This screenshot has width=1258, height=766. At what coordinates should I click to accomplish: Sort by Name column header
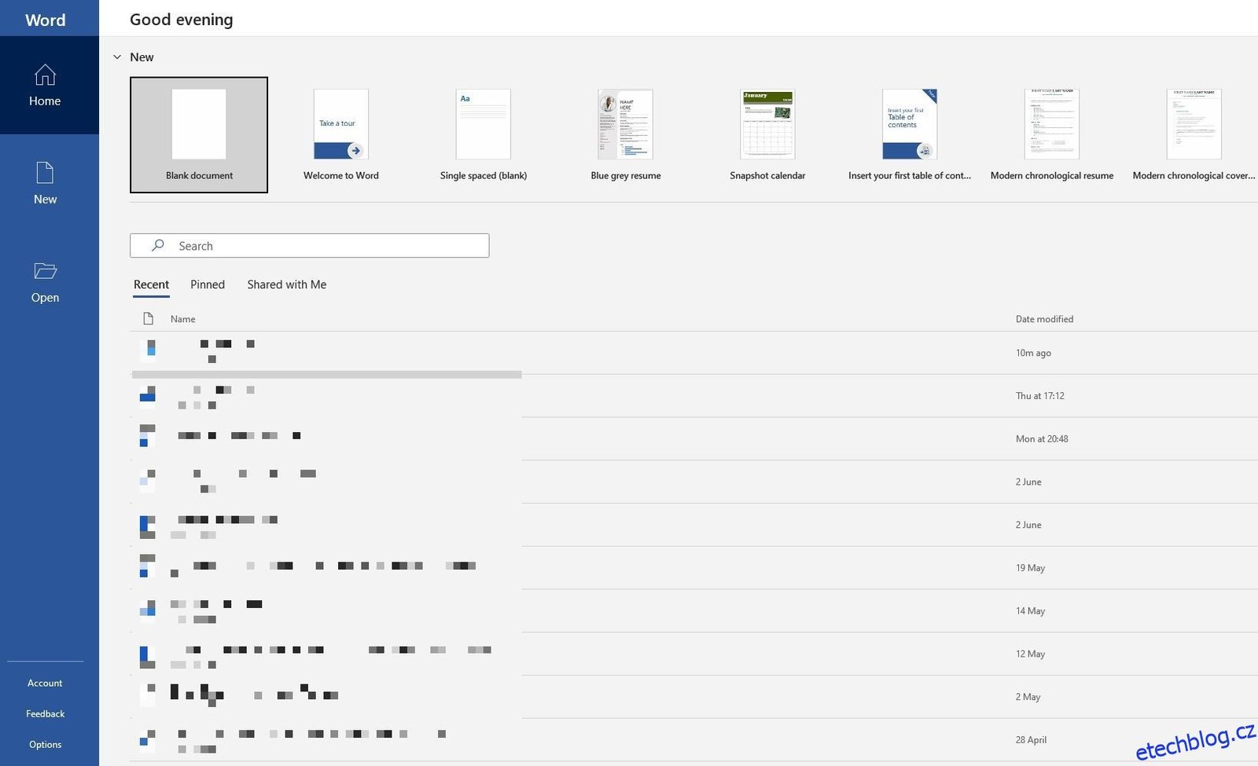[183, 319]
